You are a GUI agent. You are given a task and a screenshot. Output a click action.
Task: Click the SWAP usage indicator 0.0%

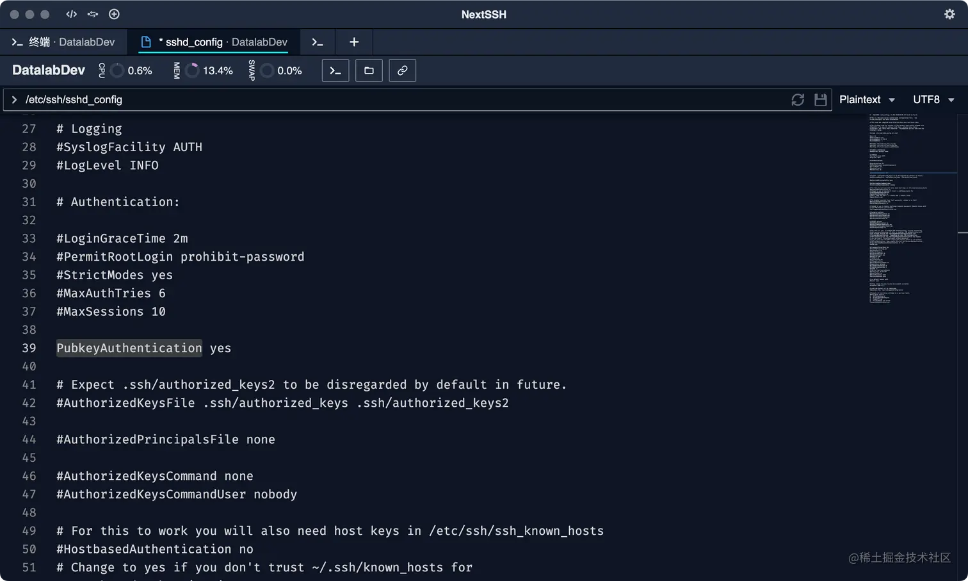[275, 70]
